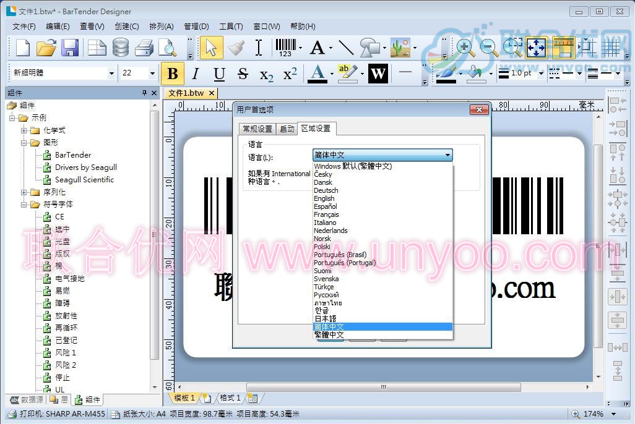Open the highlight color ab dropdown
The image size is (635, 424).
coord(362,74)
